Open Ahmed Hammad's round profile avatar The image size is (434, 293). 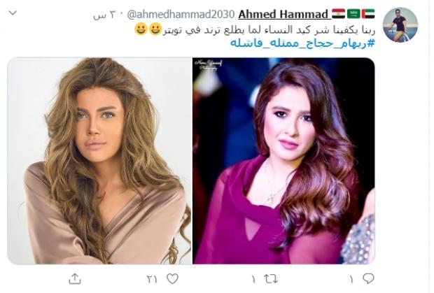click(400, 25)
